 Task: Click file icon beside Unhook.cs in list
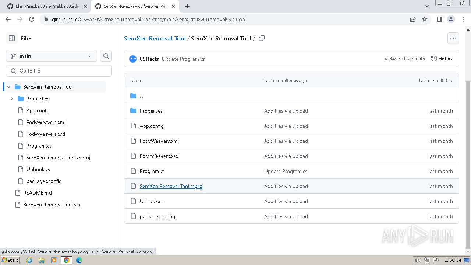tap(133, 201)
